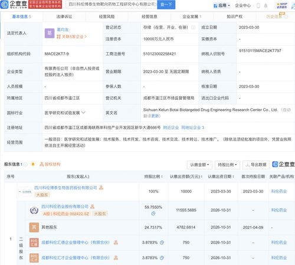Open the 持股比例 filter dropdown
The image size is (295, 265).
227,165
